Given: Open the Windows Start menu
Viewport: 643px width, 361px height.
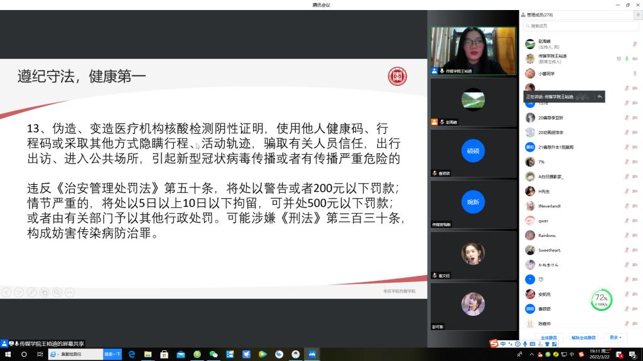Looking at the screenshot, I should (x=8, y=355).
